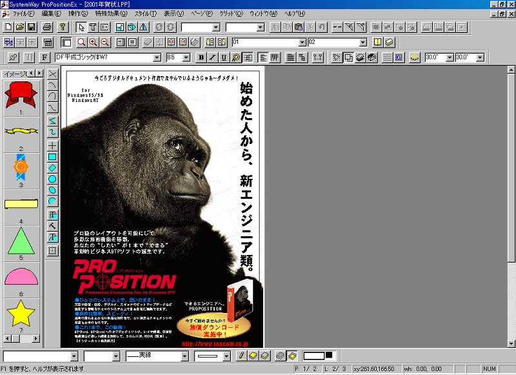
Task: Open the 表示(V) menu
Action: 174,14
